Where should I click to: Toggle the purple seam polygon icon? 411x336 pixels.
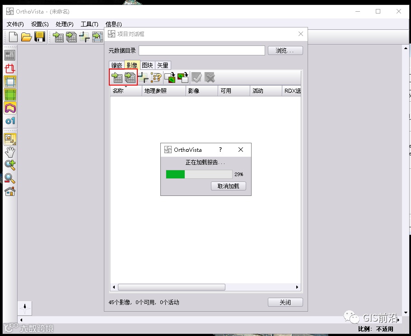click(10, 108)
